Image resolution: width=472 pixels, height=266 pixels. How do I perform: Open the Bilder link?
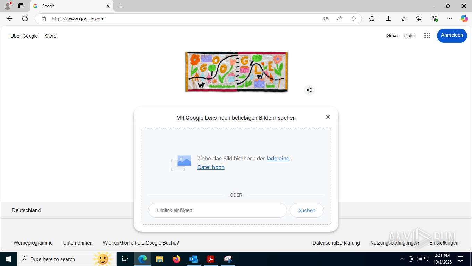pyautogui.click(x=410, y=35)
